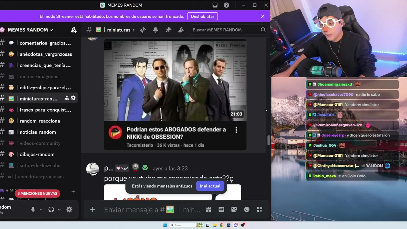Image resolution: width=407 pixels, height=229 pixels.
Task: Open random-reacciona channel
Action: point(39,121)
